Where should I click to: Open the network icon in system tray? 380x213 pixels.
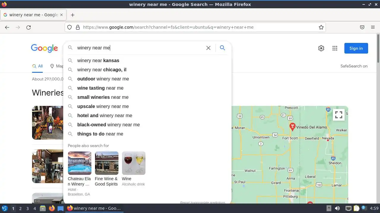point(348,208)
